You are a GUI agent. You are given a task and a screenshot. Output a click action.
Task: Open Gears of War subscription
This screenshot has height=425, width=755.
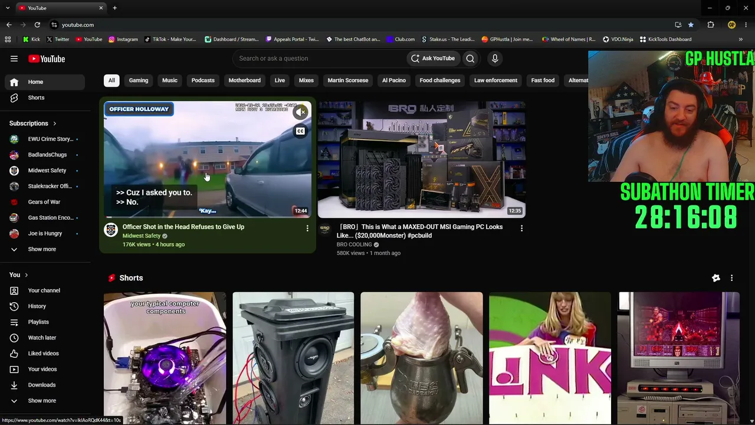[x=45, y=202]
